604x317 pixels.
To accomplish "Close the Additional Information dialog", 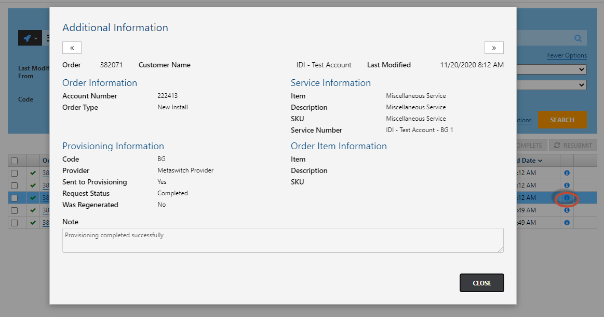I will (481, 283).
